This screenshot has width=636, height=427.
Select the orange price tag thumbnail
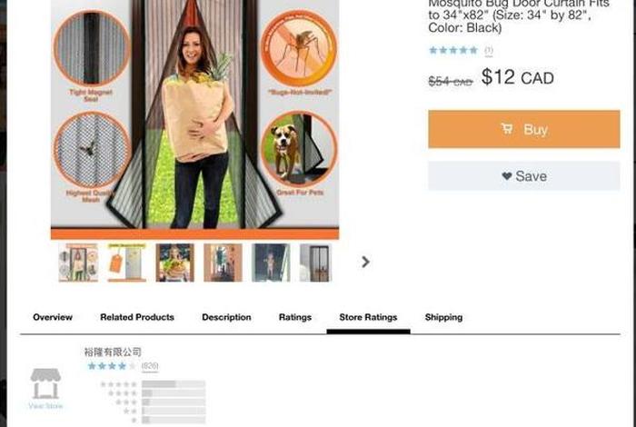(x=126, y=263)
